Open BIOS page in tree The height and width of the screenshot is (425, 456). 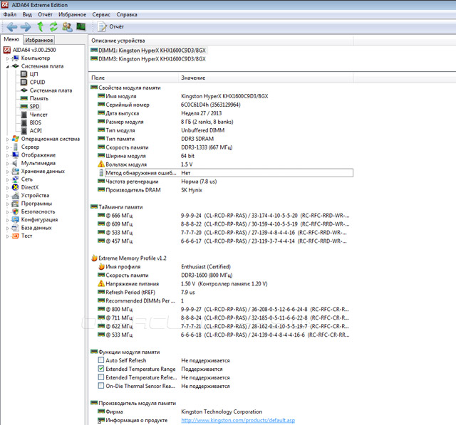tap(36, 122)
